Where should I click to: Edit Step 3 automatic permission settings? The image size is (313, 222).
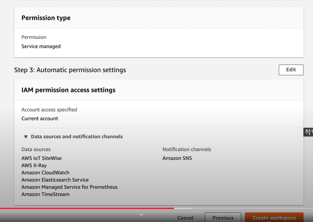(x=291, y=70)
